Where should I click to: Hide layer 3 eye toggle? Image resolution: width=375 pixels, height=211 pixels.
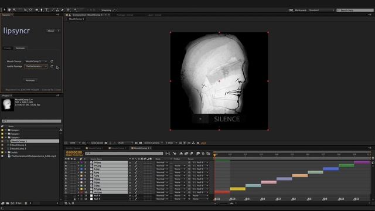coord(66,169)
